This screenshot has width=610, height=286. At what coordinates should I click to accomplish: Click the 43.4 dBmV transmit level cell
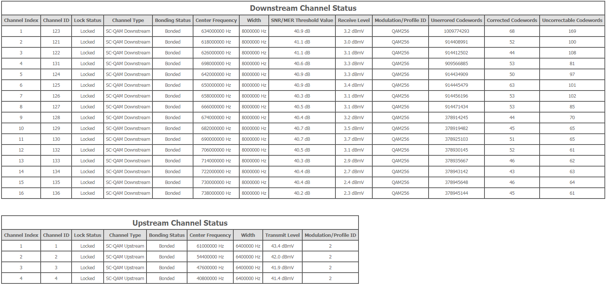point(282,246)
